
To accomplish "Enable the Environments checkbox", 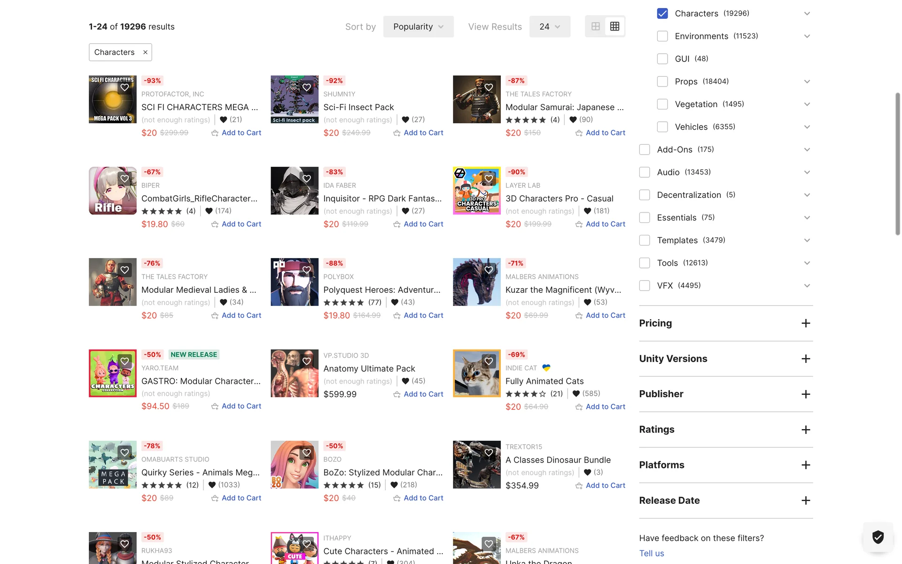I will pyautogui.click(x=662, y=36).
